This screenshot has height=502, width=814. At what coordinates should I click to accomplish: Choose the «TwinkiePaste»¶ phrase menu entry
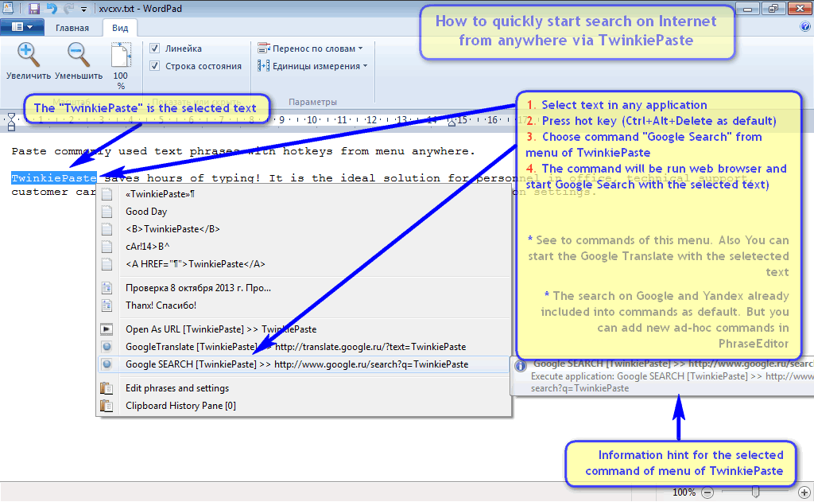coord(304,194)
